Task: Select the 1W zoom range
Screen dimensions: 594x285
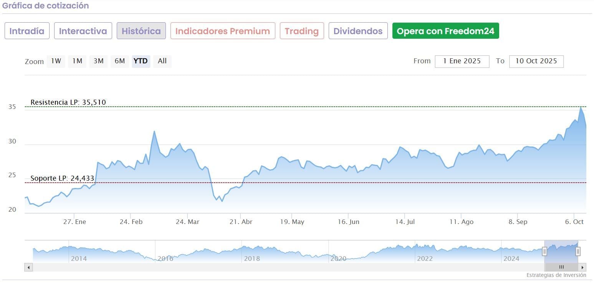Action: 56,61
